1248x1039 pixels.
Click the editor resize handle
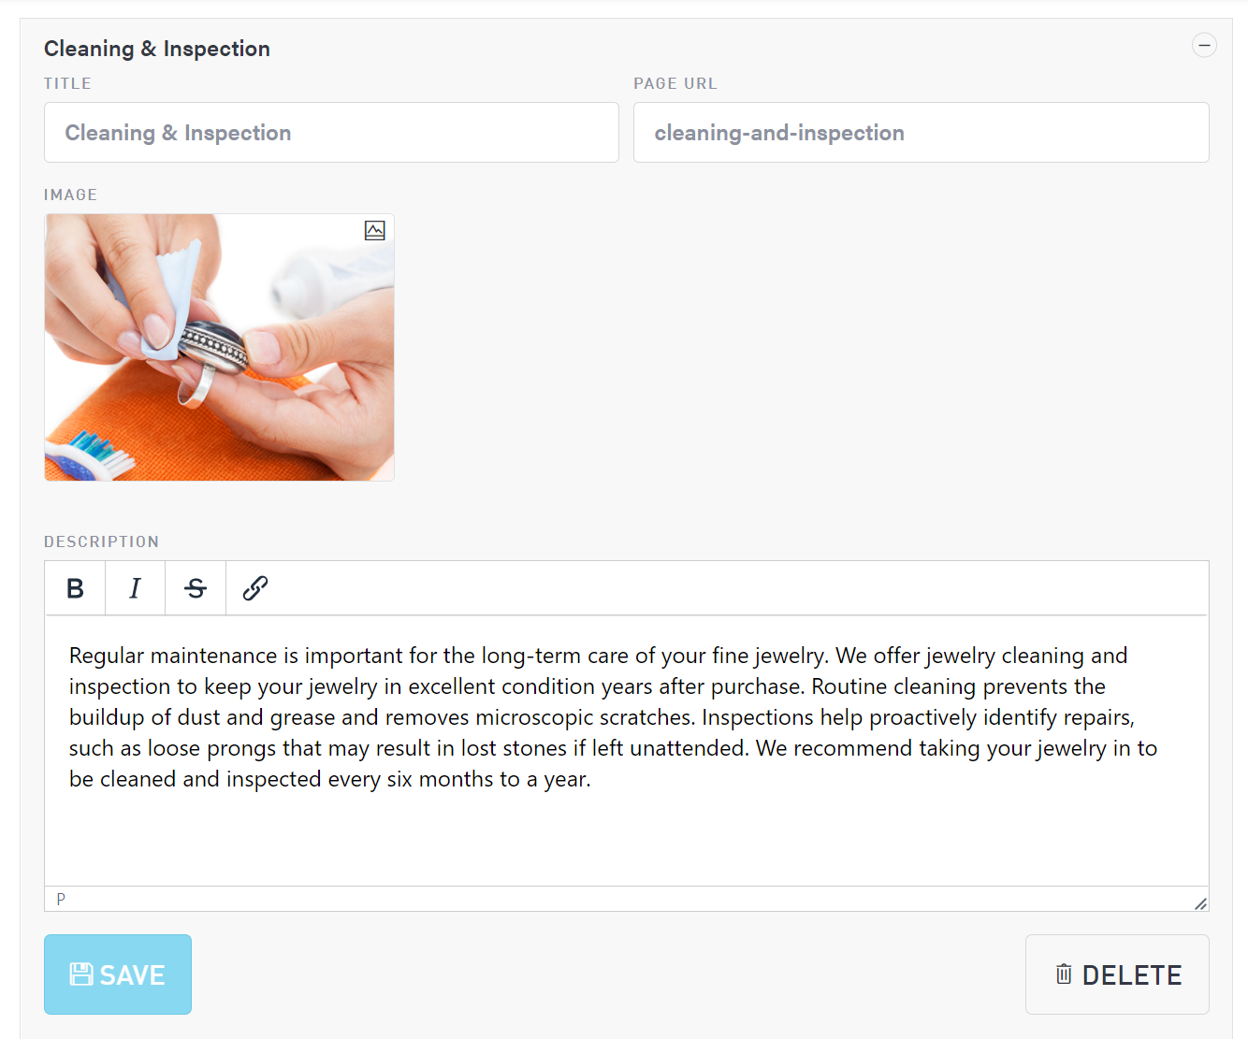[1200, 903]
